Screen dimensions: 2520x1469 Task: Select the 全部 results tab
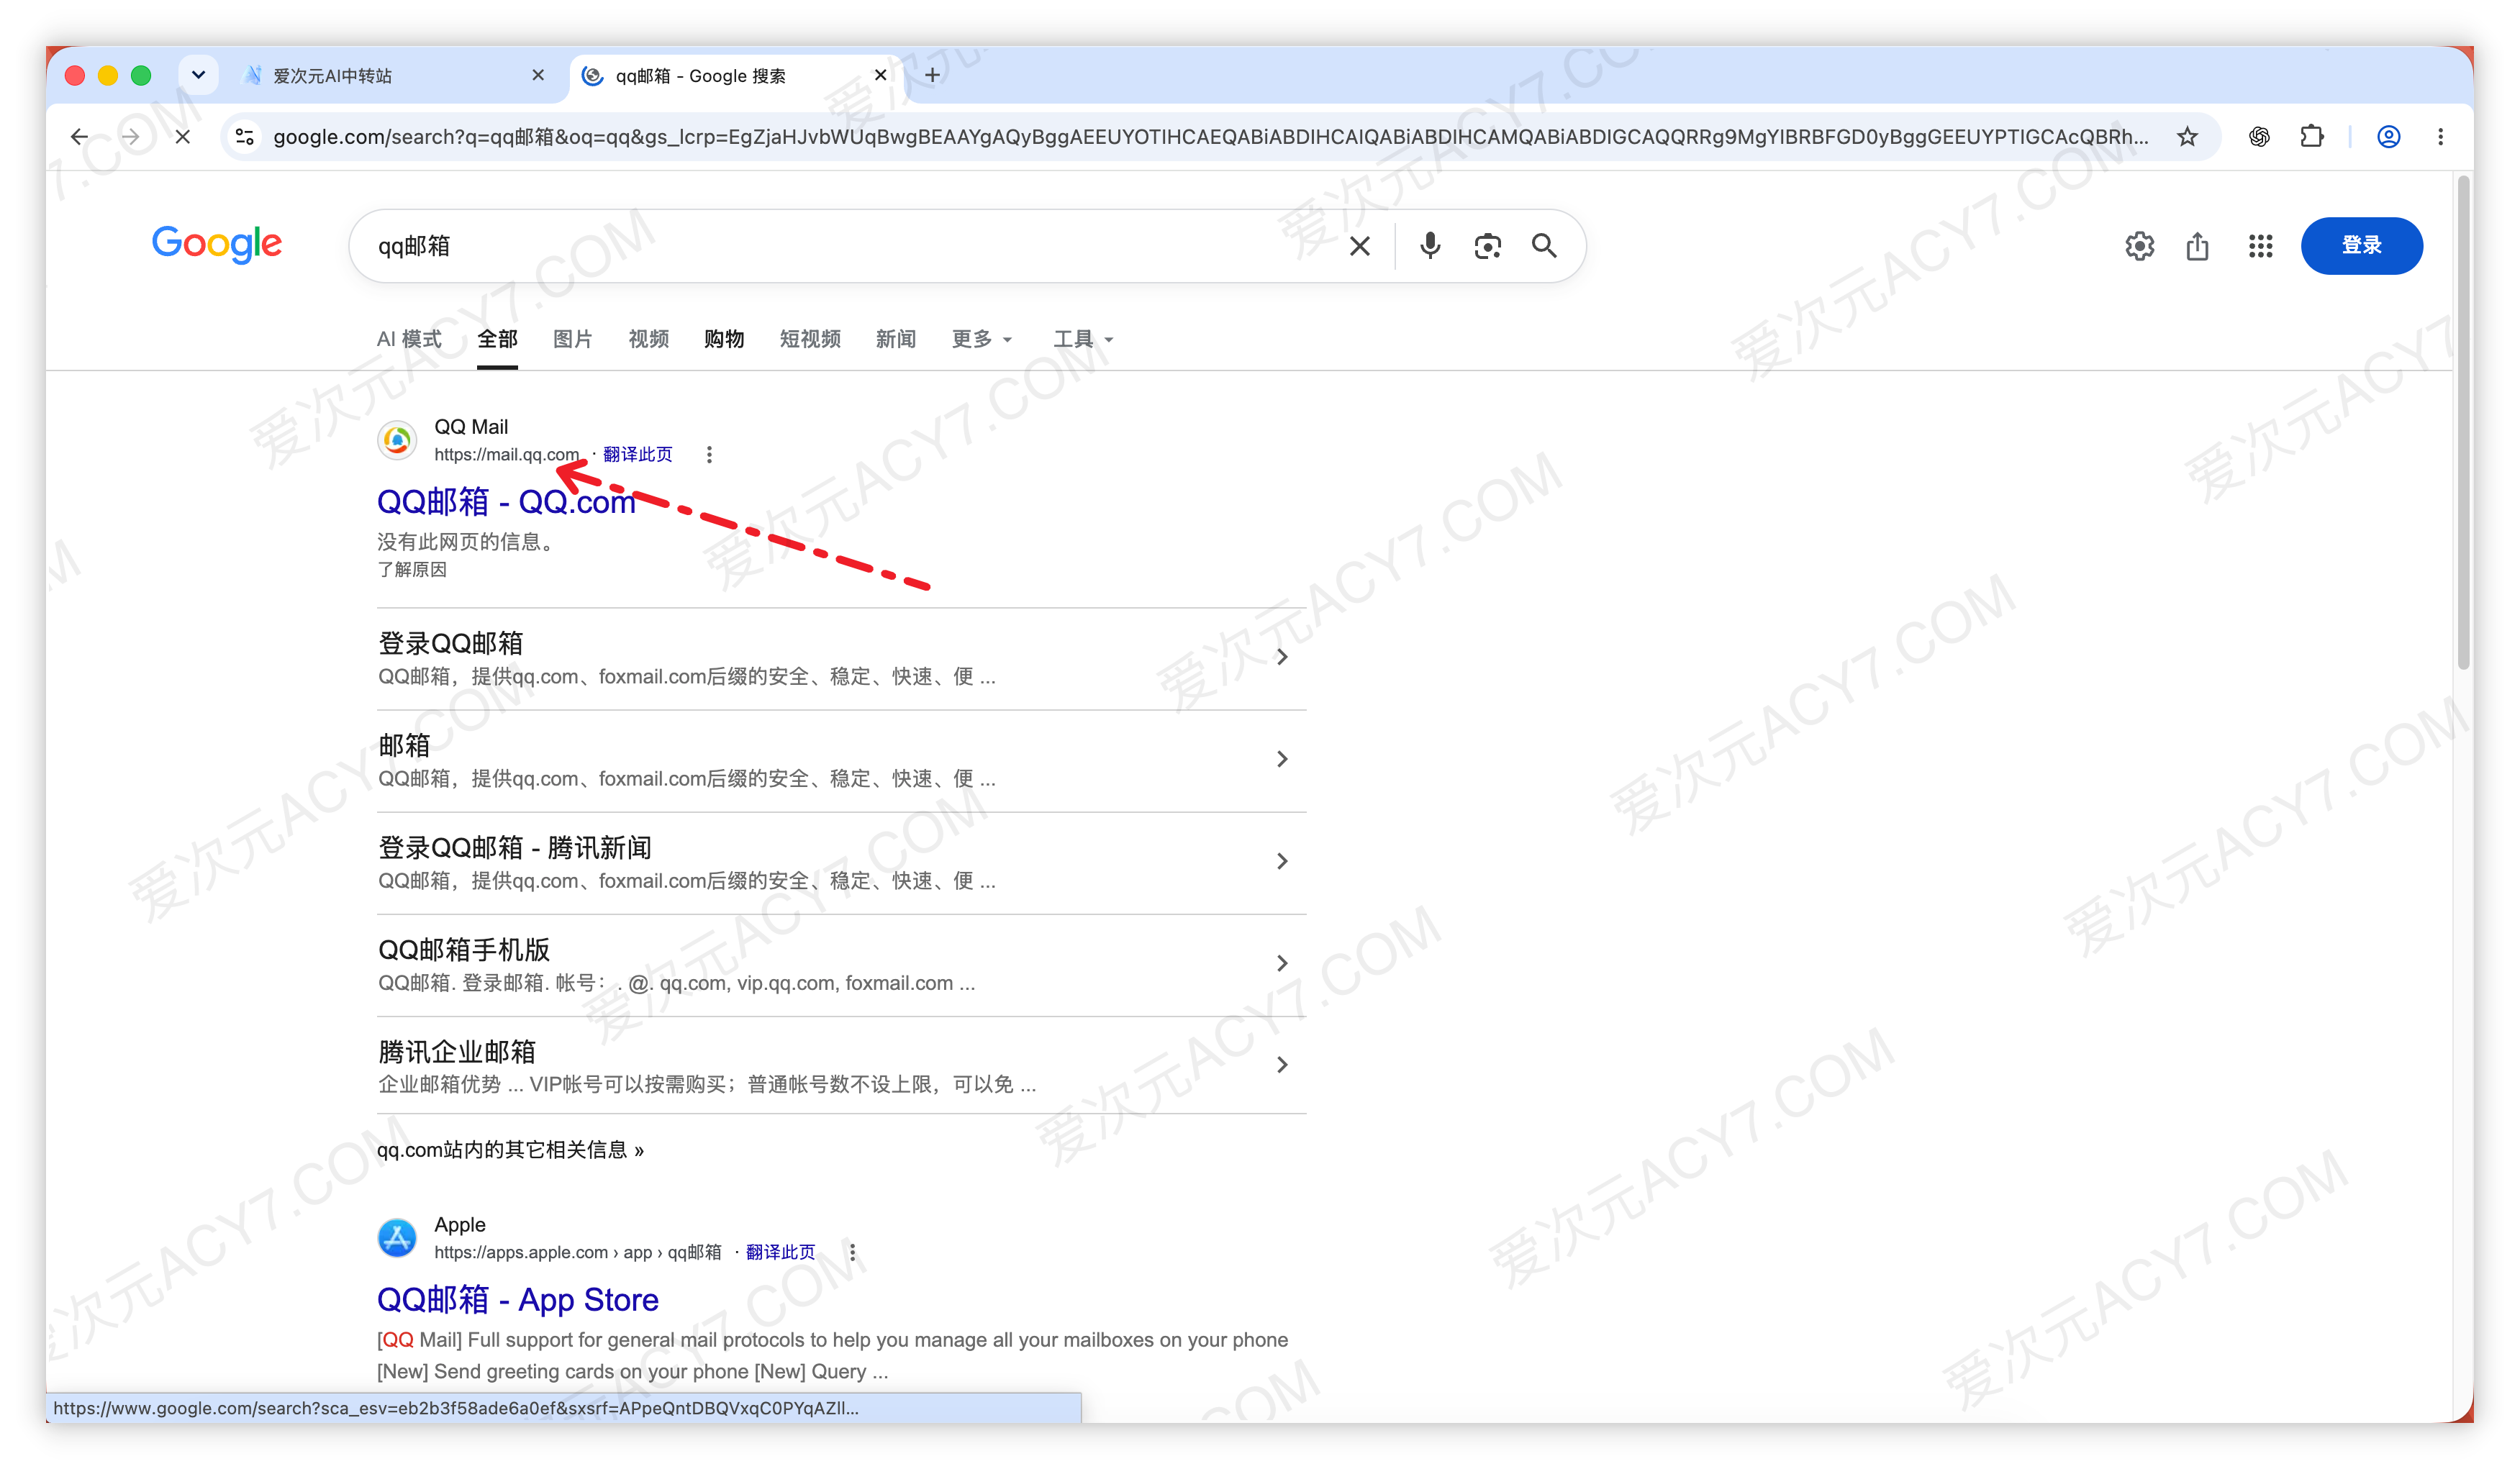click(497, 339)
